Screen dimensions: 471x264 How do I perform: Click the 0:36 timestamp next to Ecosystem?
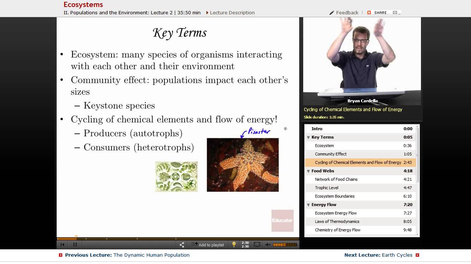[x=407, y=146]
